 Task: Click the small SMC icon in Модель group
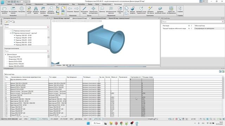tap(58, 13)
